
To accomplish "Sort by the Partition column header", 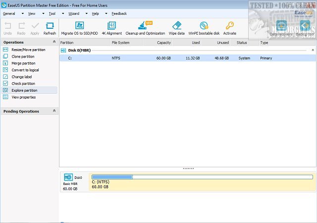I will coord(85,43).
